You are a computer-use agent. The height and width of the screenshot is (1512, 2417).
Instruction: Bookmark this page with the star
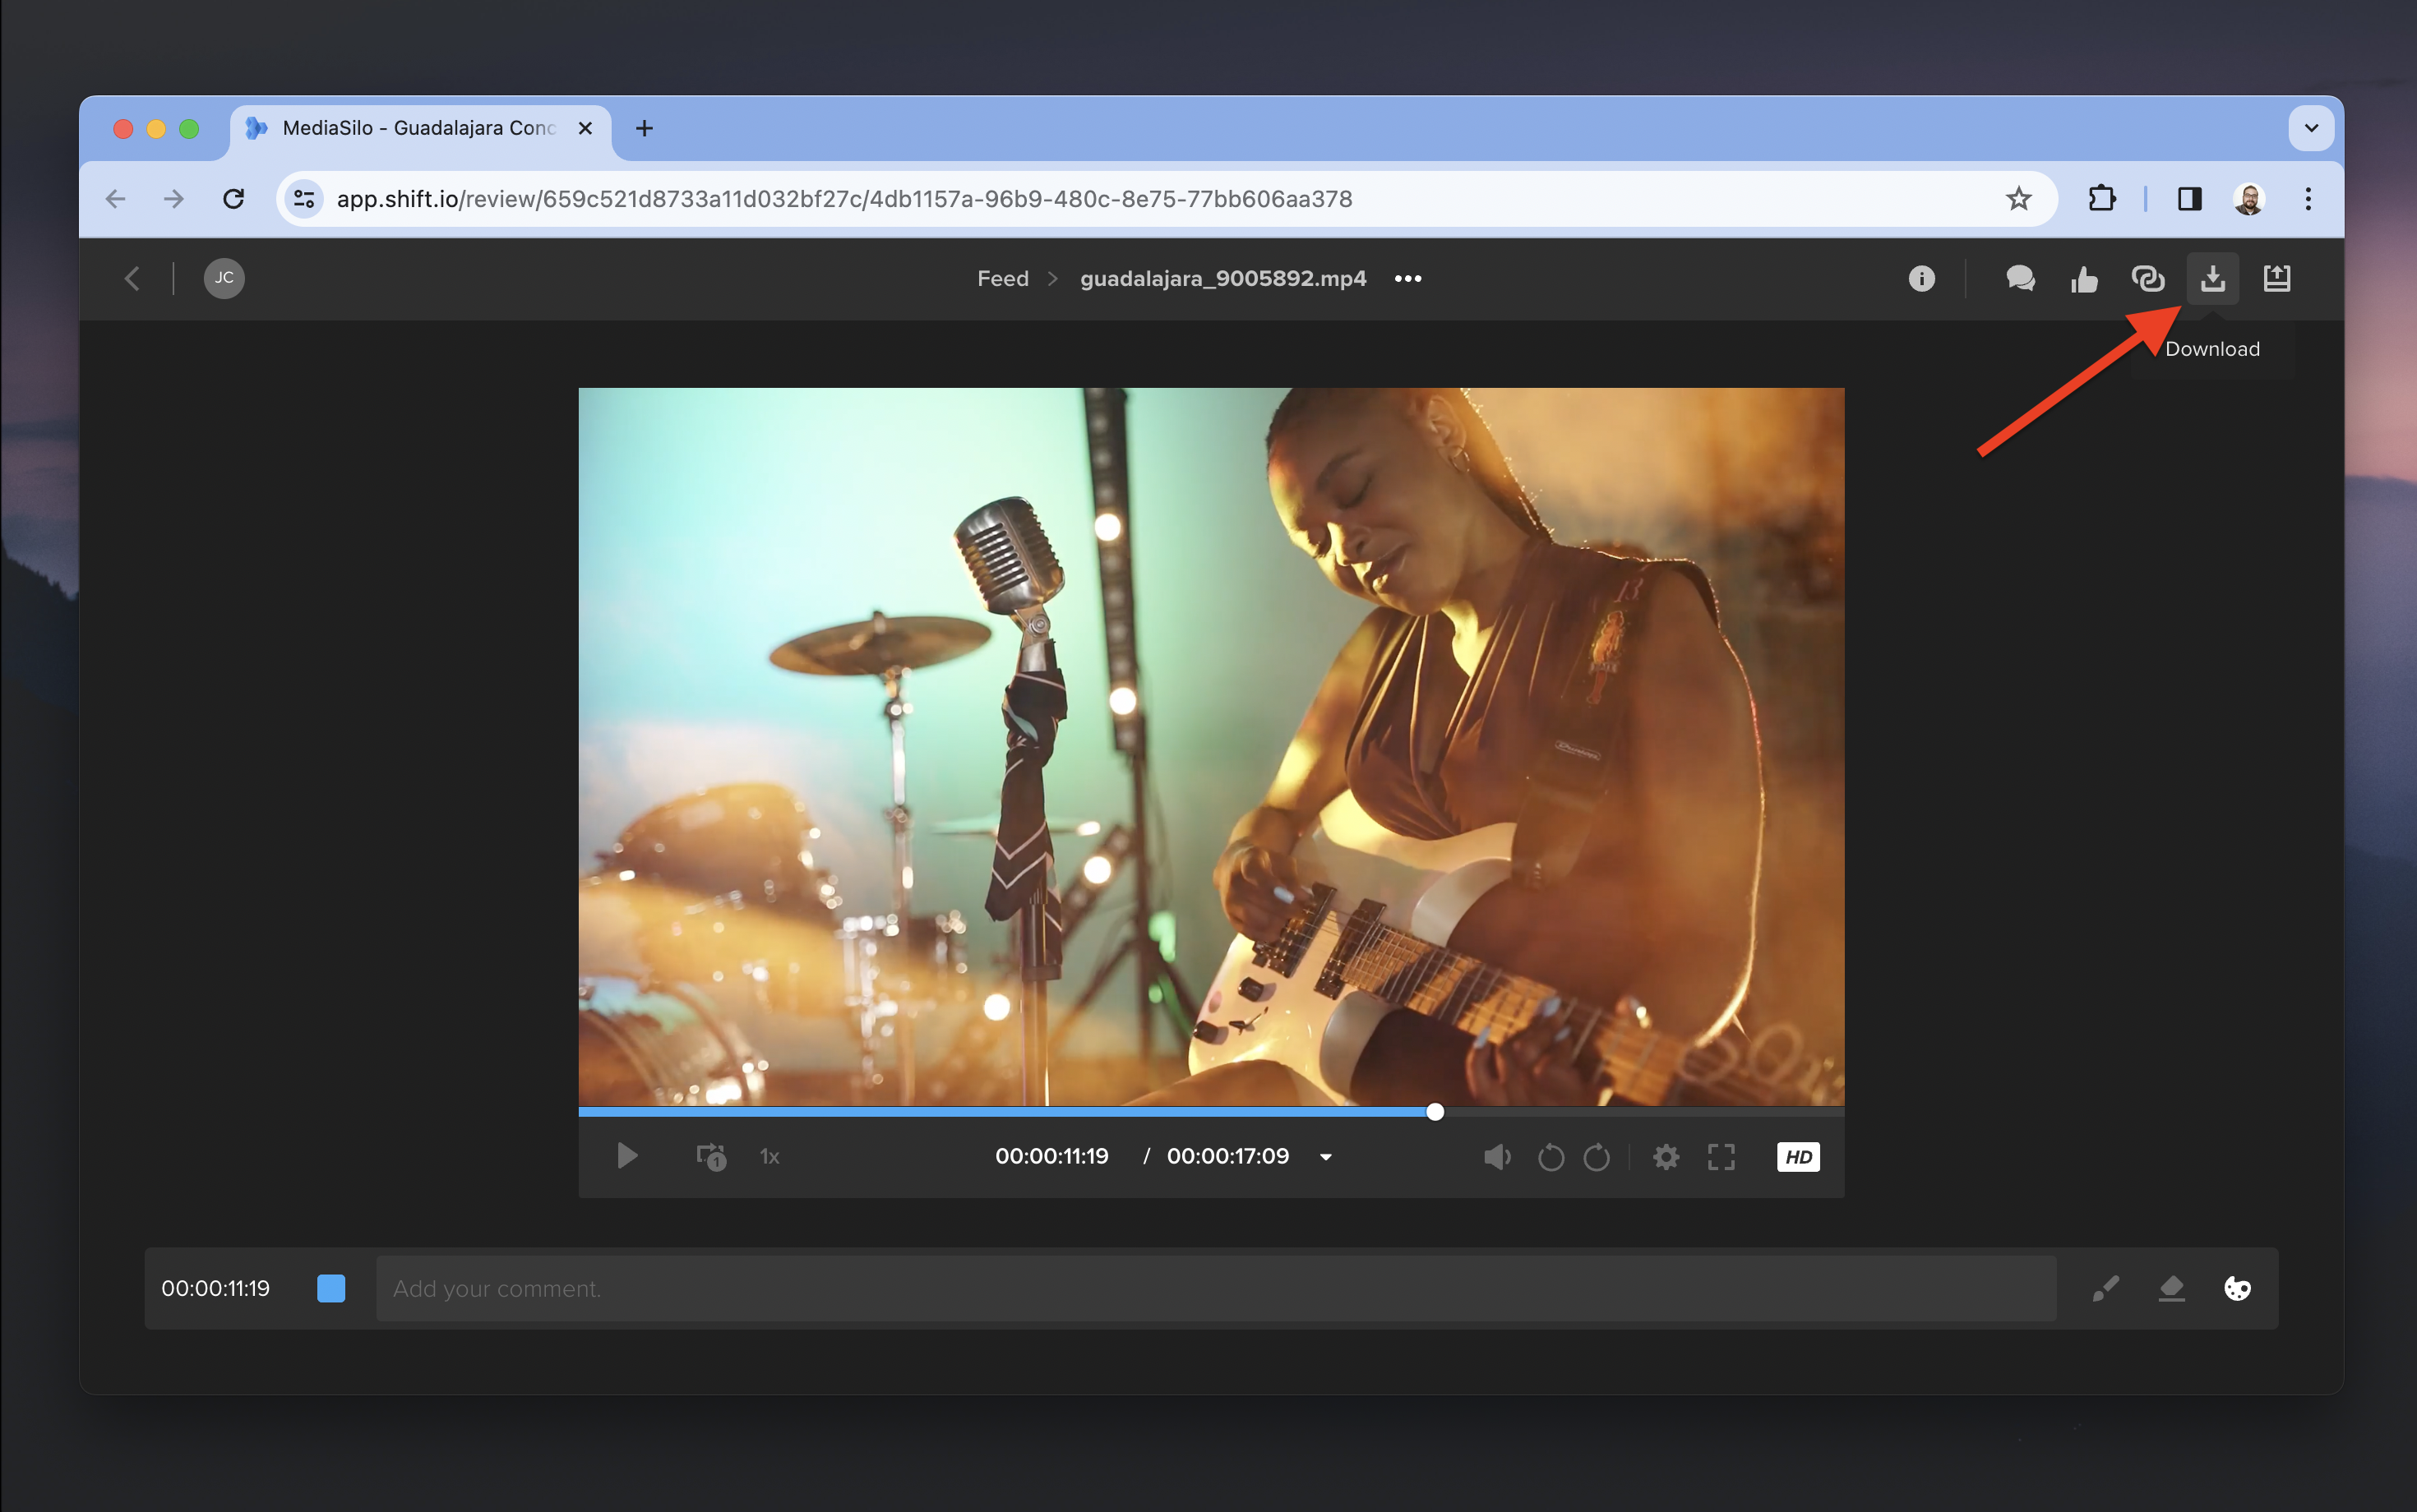pyautogui.click(x=2017, y=199)
